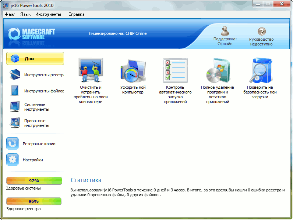Click the 96% registry health bar
The image size is (293, 220).
click(x=34, y=201)
